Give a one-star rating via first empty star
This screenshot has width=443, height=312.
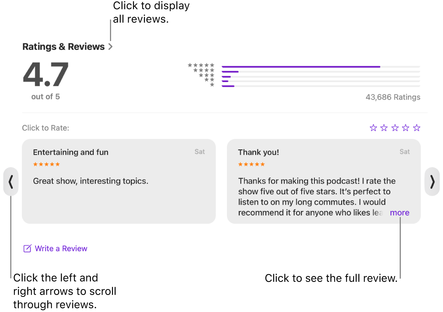(x=373, y=127)
